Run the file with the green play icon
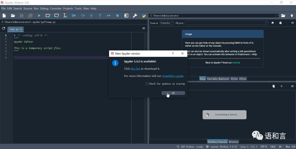 coord(39,16)
